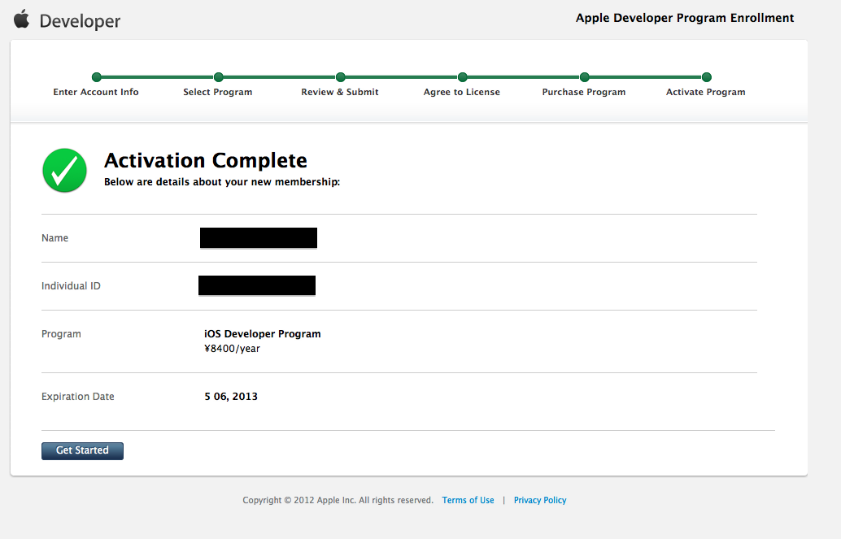841x539 pixels.
Task: Open the Privacy Policy link
Action: 540,500
